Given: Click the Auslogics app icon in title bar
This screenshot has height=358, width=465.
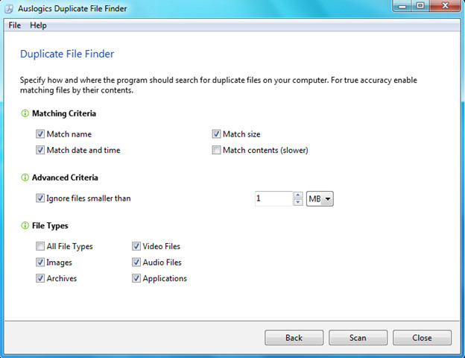Looking at the screenshot, I should click(x=9, y=9).
